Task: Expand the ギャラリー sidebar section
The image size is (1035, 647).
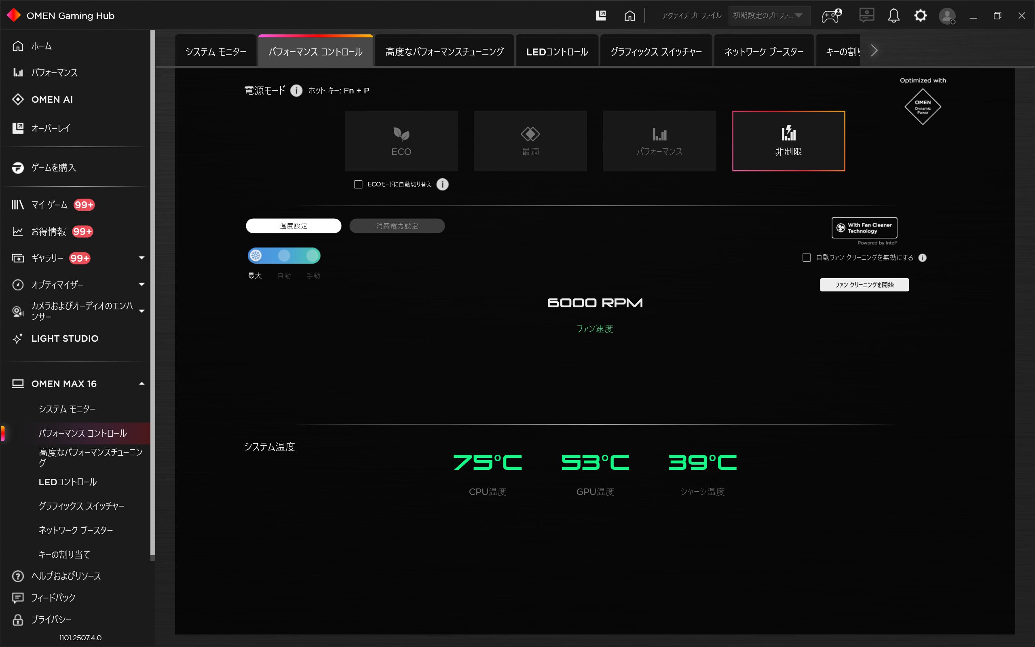Action: coord(142,258)
